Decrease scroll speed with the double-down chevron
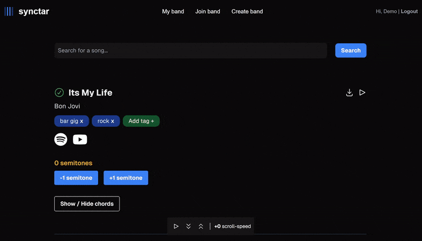The width and height of the screenshot is (422, 241). click(x=188, y=227)
